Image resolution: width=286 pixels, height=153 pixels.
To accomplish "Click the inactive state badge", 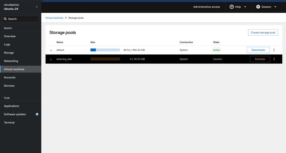I will (217, 59).
